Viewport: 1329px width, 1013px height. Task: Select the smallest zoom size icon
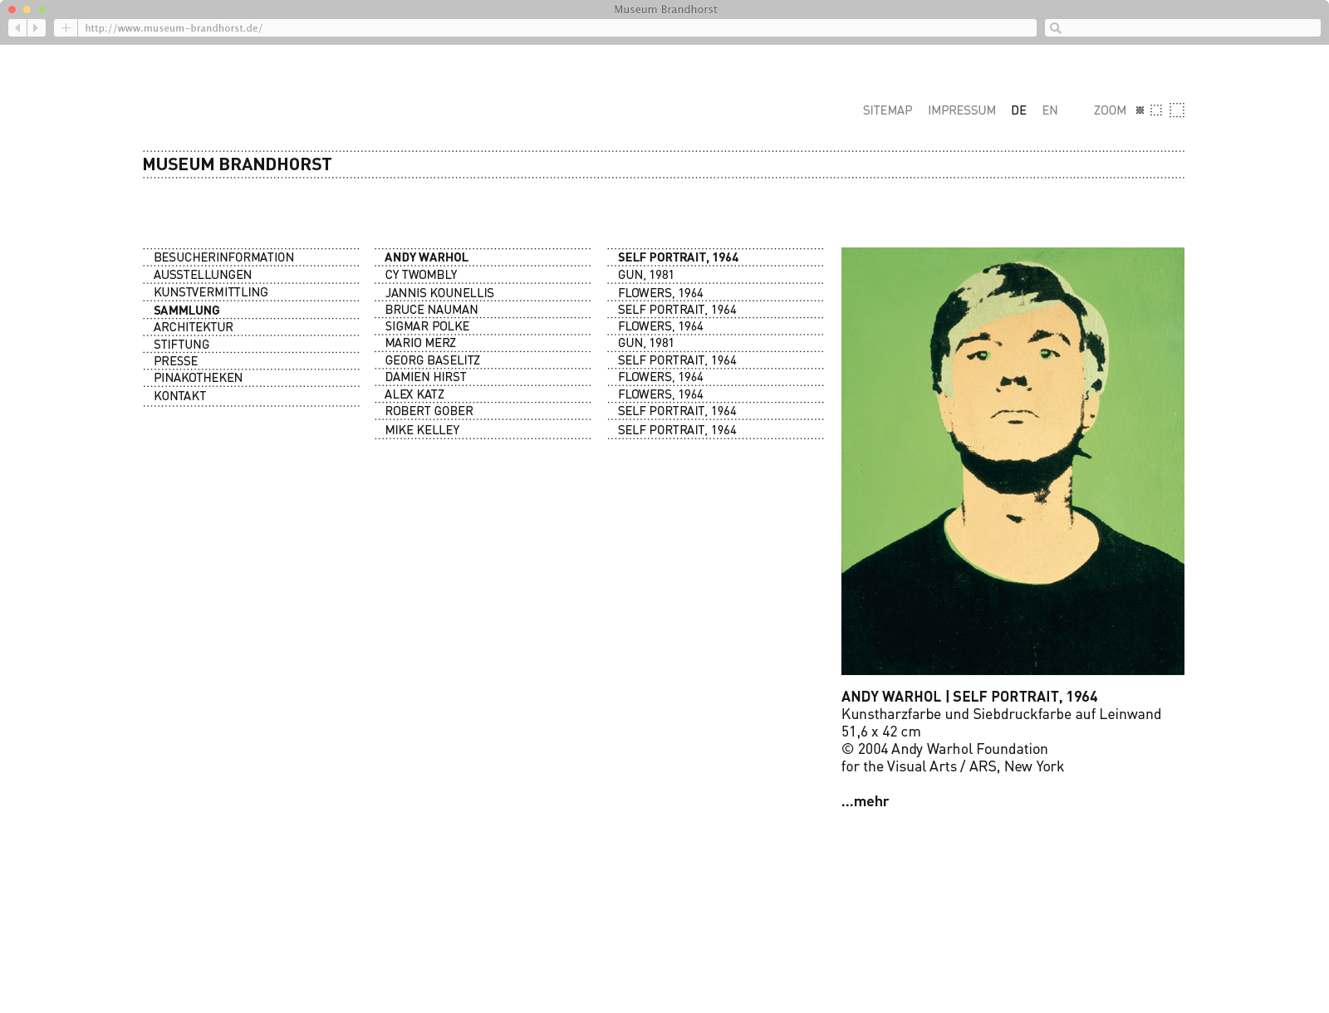tap(1140, 110)
